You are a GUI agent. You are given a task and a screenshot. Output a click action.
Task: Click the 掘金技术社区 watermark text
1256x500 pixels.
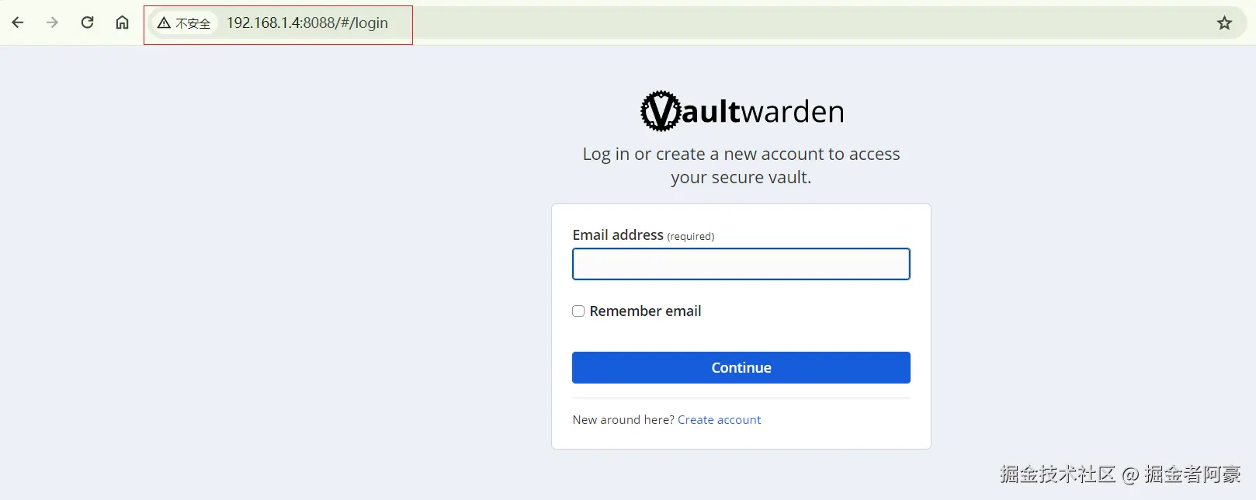pyautogui.click(x=1058, y=474)
